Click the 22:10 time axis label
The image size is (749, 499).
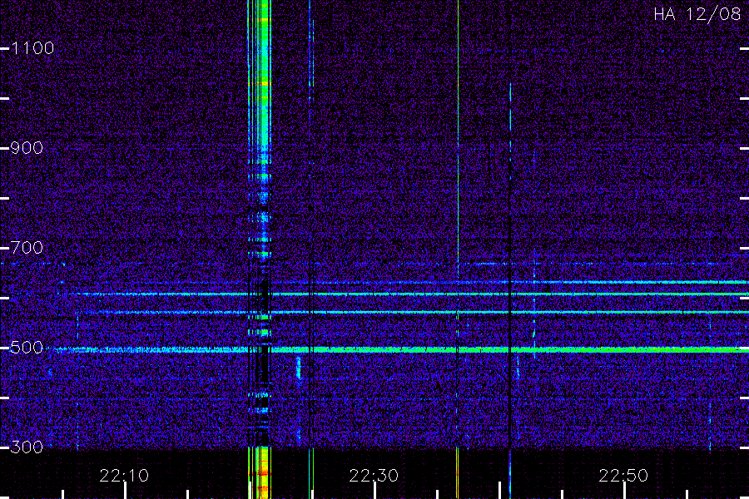click(124, 476)
